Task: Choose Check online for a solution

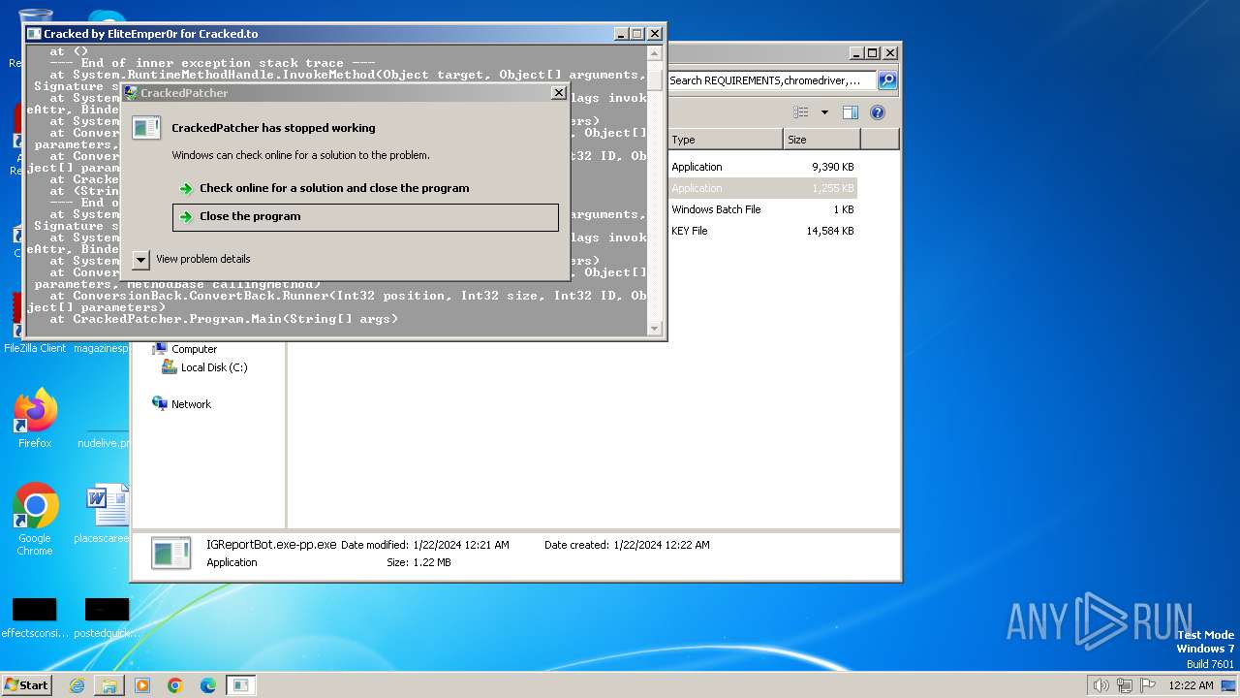Action: pyautogui.click(x=334, y=188)
